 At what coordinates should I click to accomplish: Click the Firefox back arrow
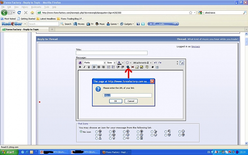pos(4,13)
